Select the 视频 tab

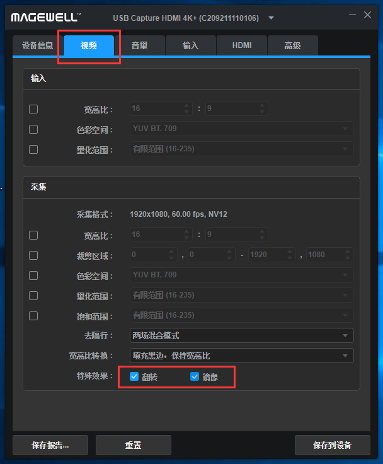tap(89, 45)
